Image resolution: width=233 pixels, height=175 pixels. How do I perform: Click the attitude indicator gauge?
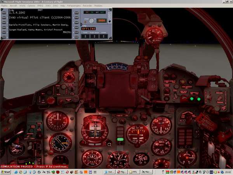pyautogui.click(x=95, y=130)
